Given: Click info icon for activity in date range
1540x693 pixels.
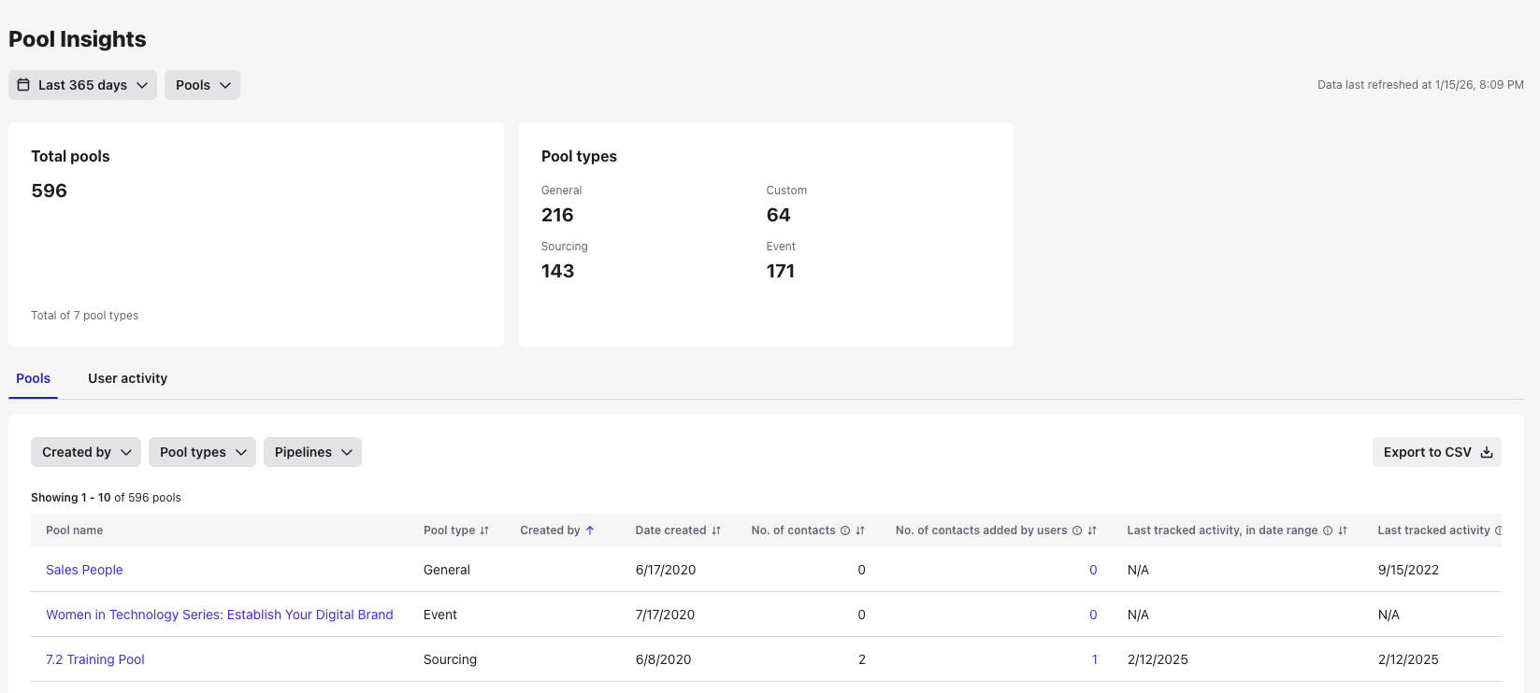Looking at the screenshot, I should click(x=1328, y=530).
